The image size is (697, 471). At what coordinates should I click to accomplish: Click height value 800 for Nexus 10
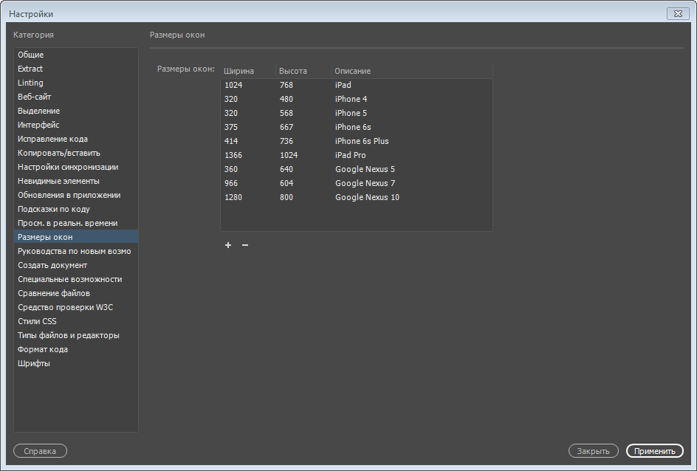pyautogui.click(x=286, y=197)
